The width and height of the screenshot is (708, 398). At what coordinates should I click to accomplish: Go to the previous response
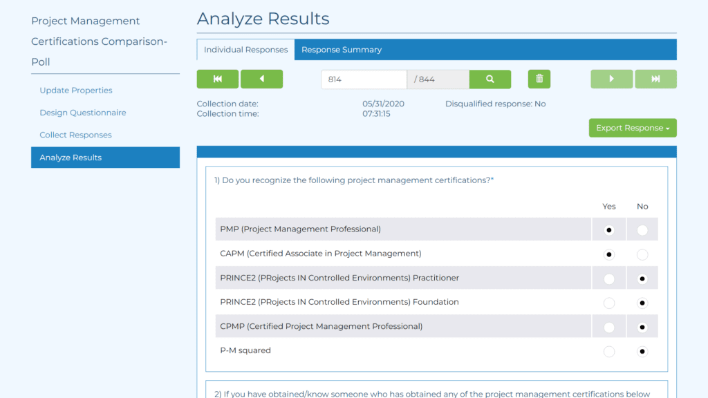tap(261, 79)
